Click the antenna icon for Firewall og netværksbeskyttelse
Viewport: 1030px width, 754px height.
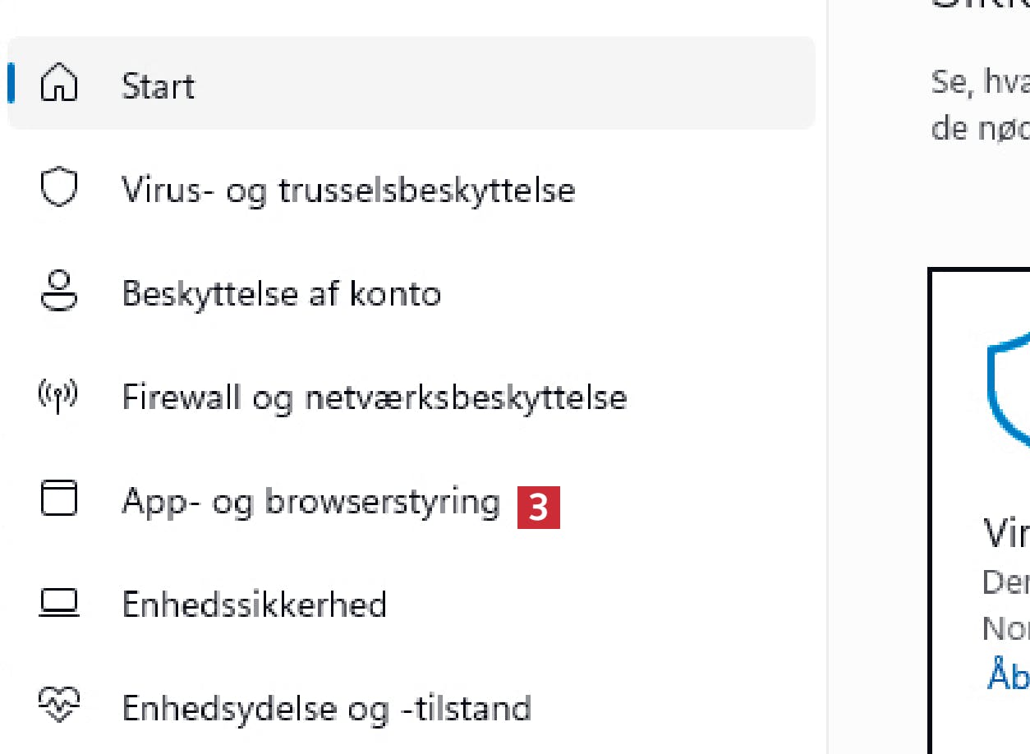[58, 397]
